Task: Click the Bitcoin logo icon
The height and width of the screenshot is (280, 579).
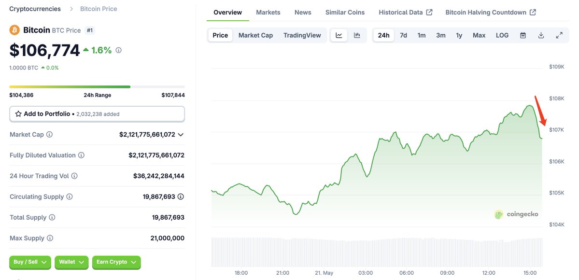Action: 14,30
